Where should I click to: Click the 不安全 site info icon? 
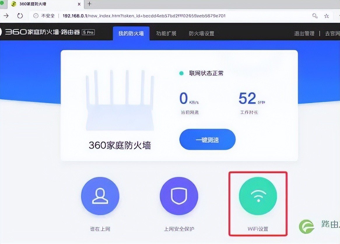36,16
